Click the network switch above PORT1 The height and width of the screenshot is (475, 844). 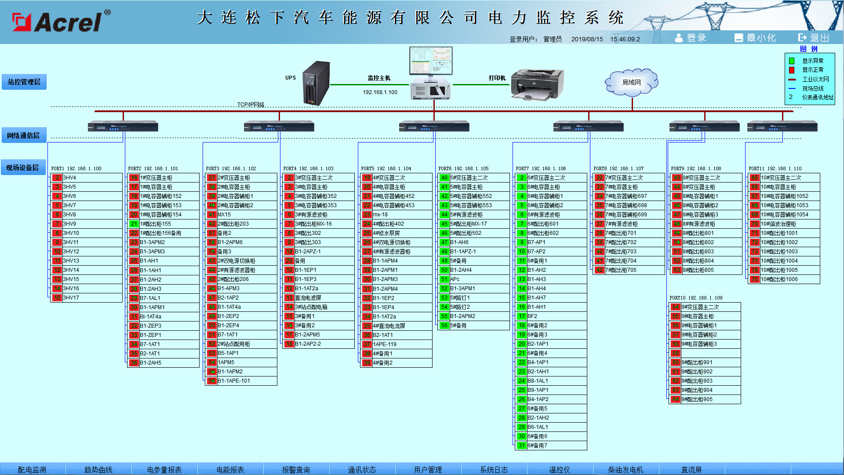click(x=123, y=127)
